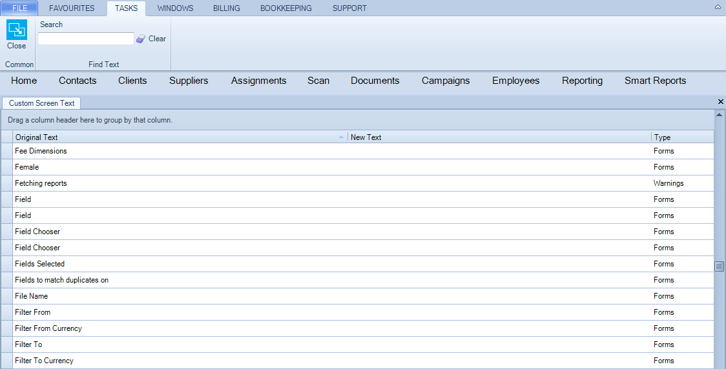Open Reporting in the navigation bar
Screen dimensions: 726x369
point(582,81)
